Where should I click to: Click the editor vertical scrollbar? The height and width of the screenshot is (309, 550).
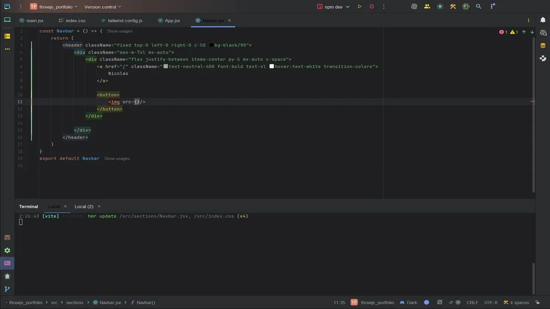click(x=534, y=114)
